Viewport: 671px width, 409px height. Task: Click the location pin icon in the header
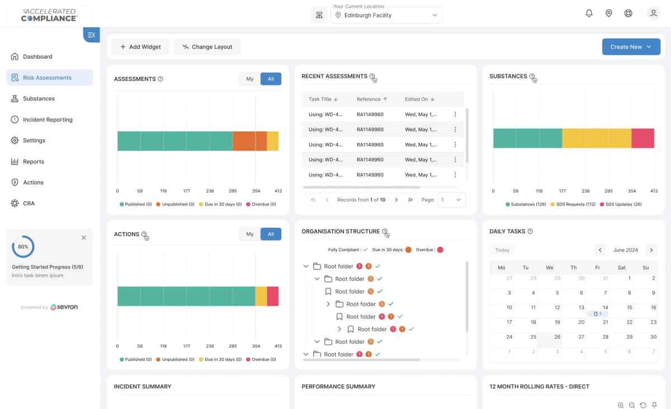coord(608,13)
